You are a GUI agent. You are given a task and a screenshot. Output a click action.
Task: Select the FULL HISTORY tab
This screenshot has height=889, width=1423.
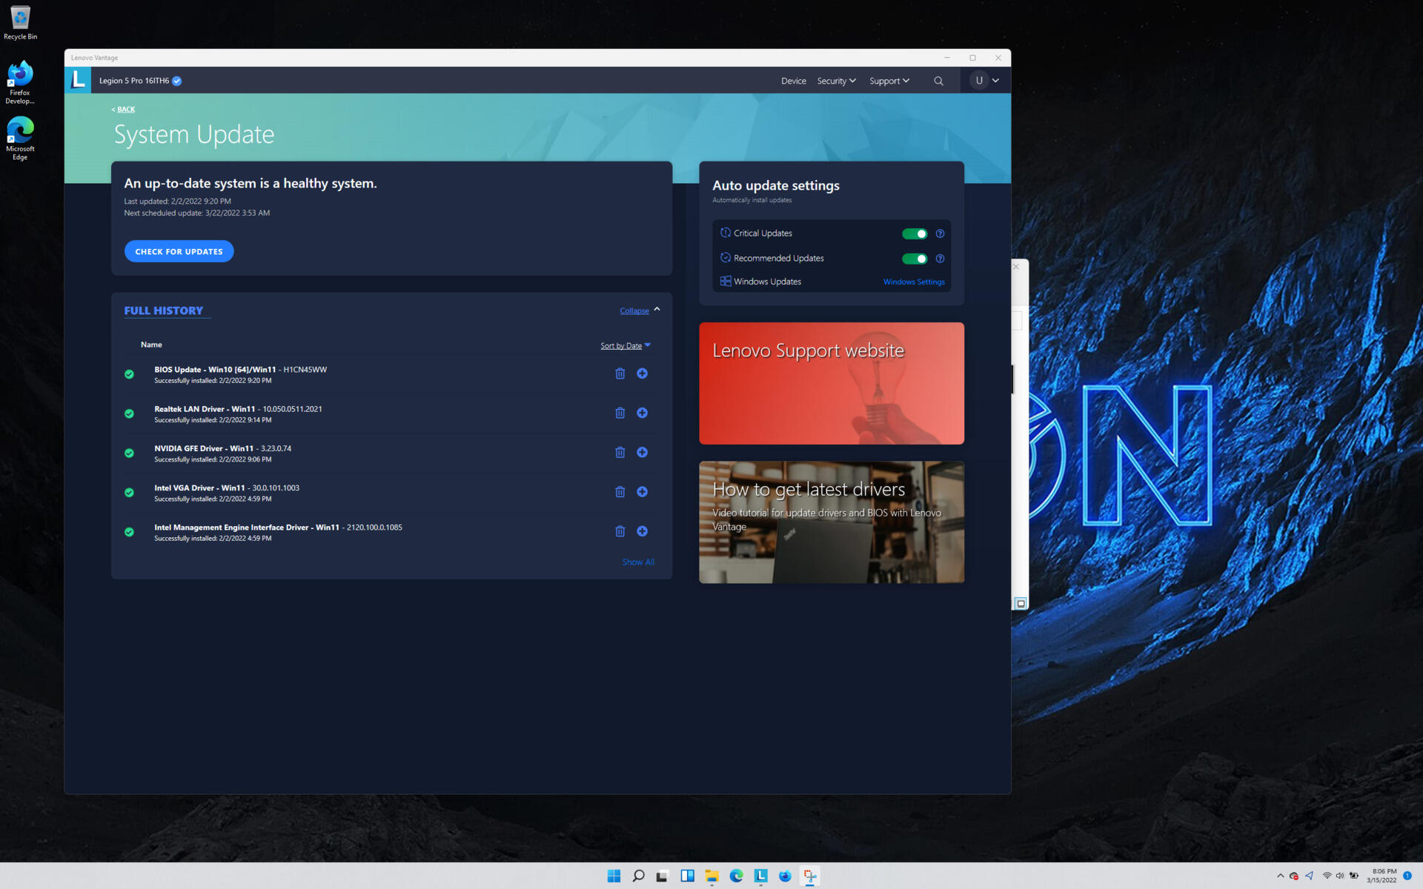(x=164, y=310)
